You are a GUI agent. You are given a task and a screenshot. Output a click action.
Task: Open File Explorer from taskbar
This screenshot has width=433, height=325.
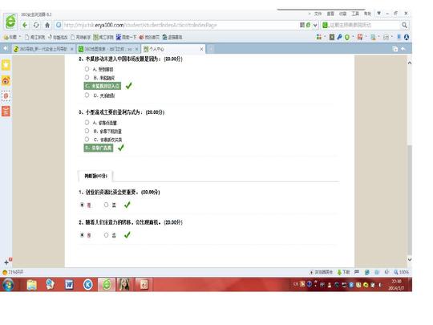[x=31, y=284]
